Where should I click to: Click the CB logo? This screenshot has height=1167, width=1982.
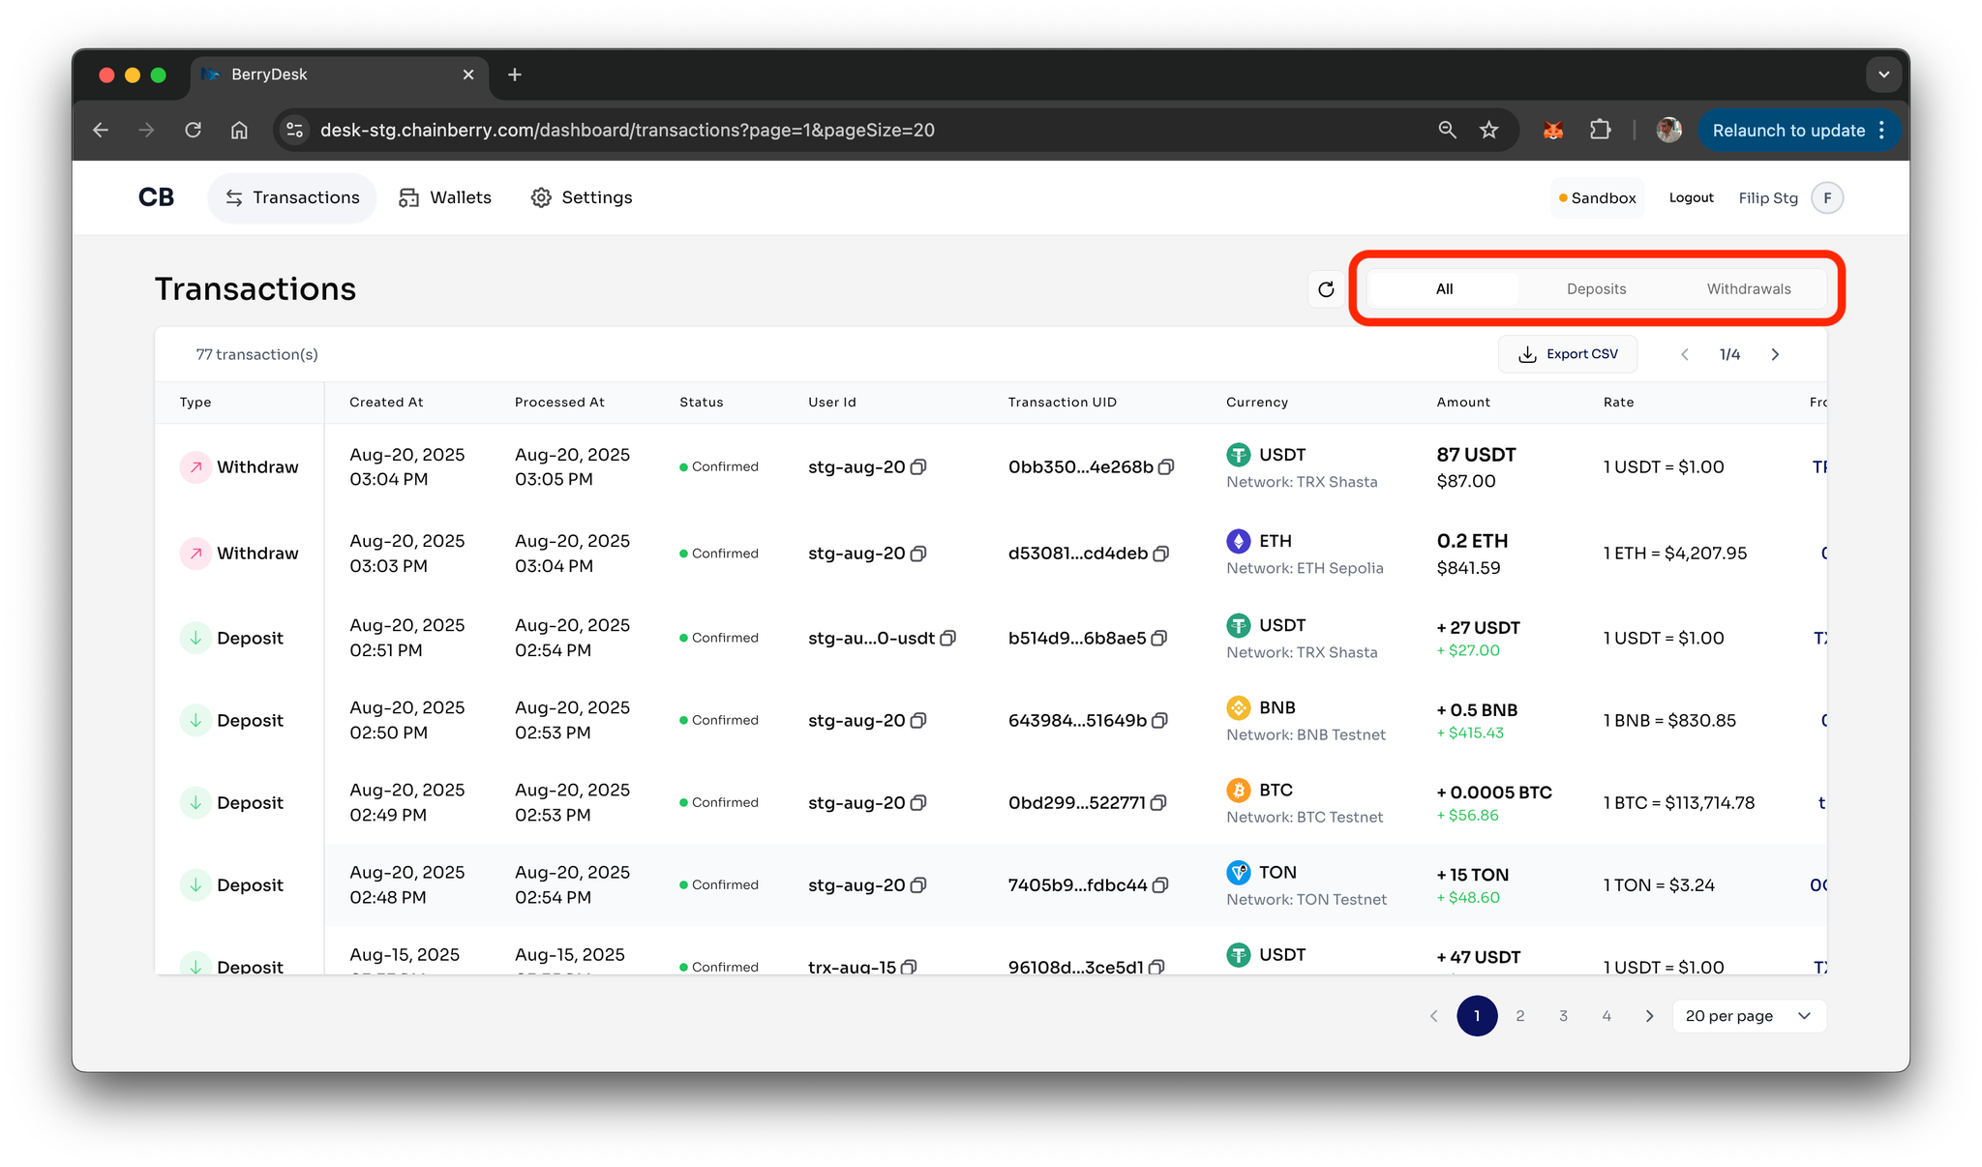point(156,197)
